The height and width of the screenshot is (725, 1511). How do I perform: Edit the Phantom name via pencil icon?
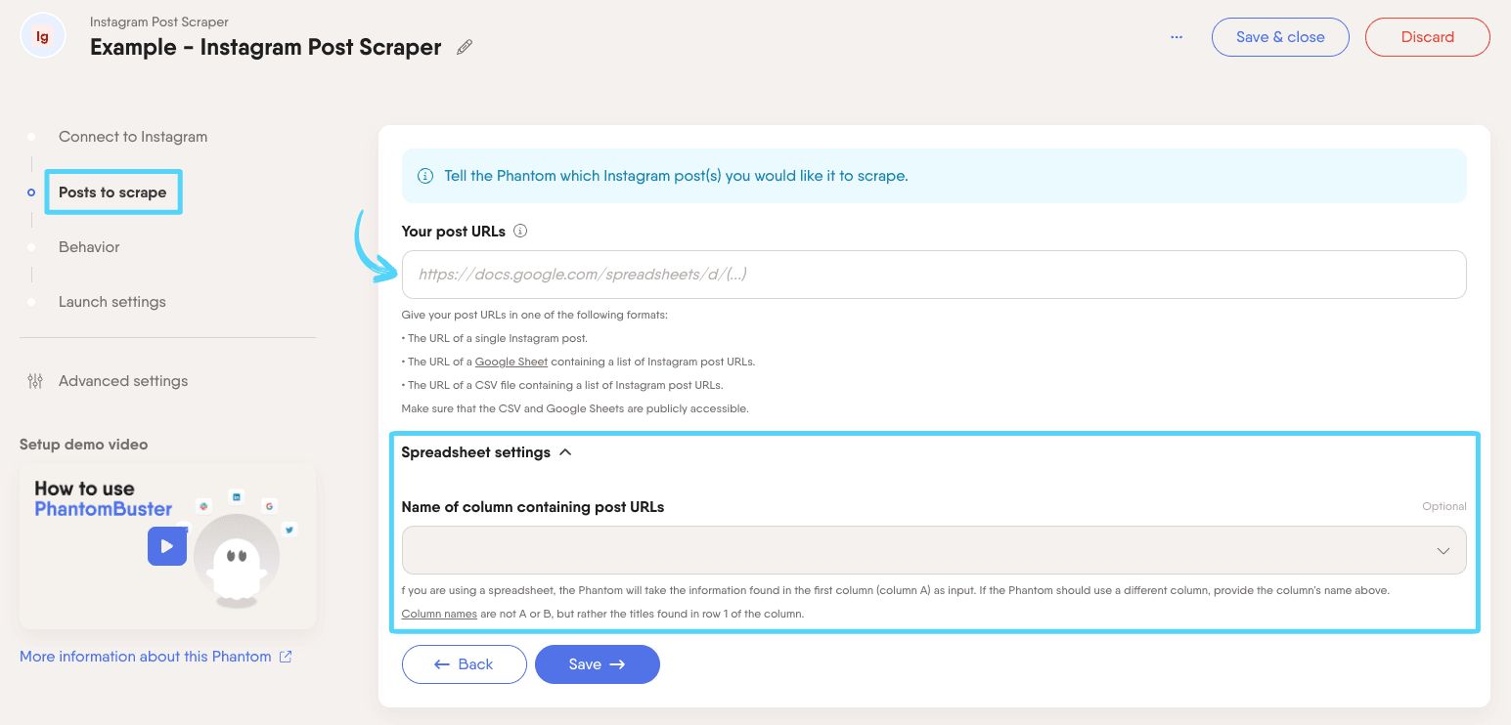coord(465,47)
